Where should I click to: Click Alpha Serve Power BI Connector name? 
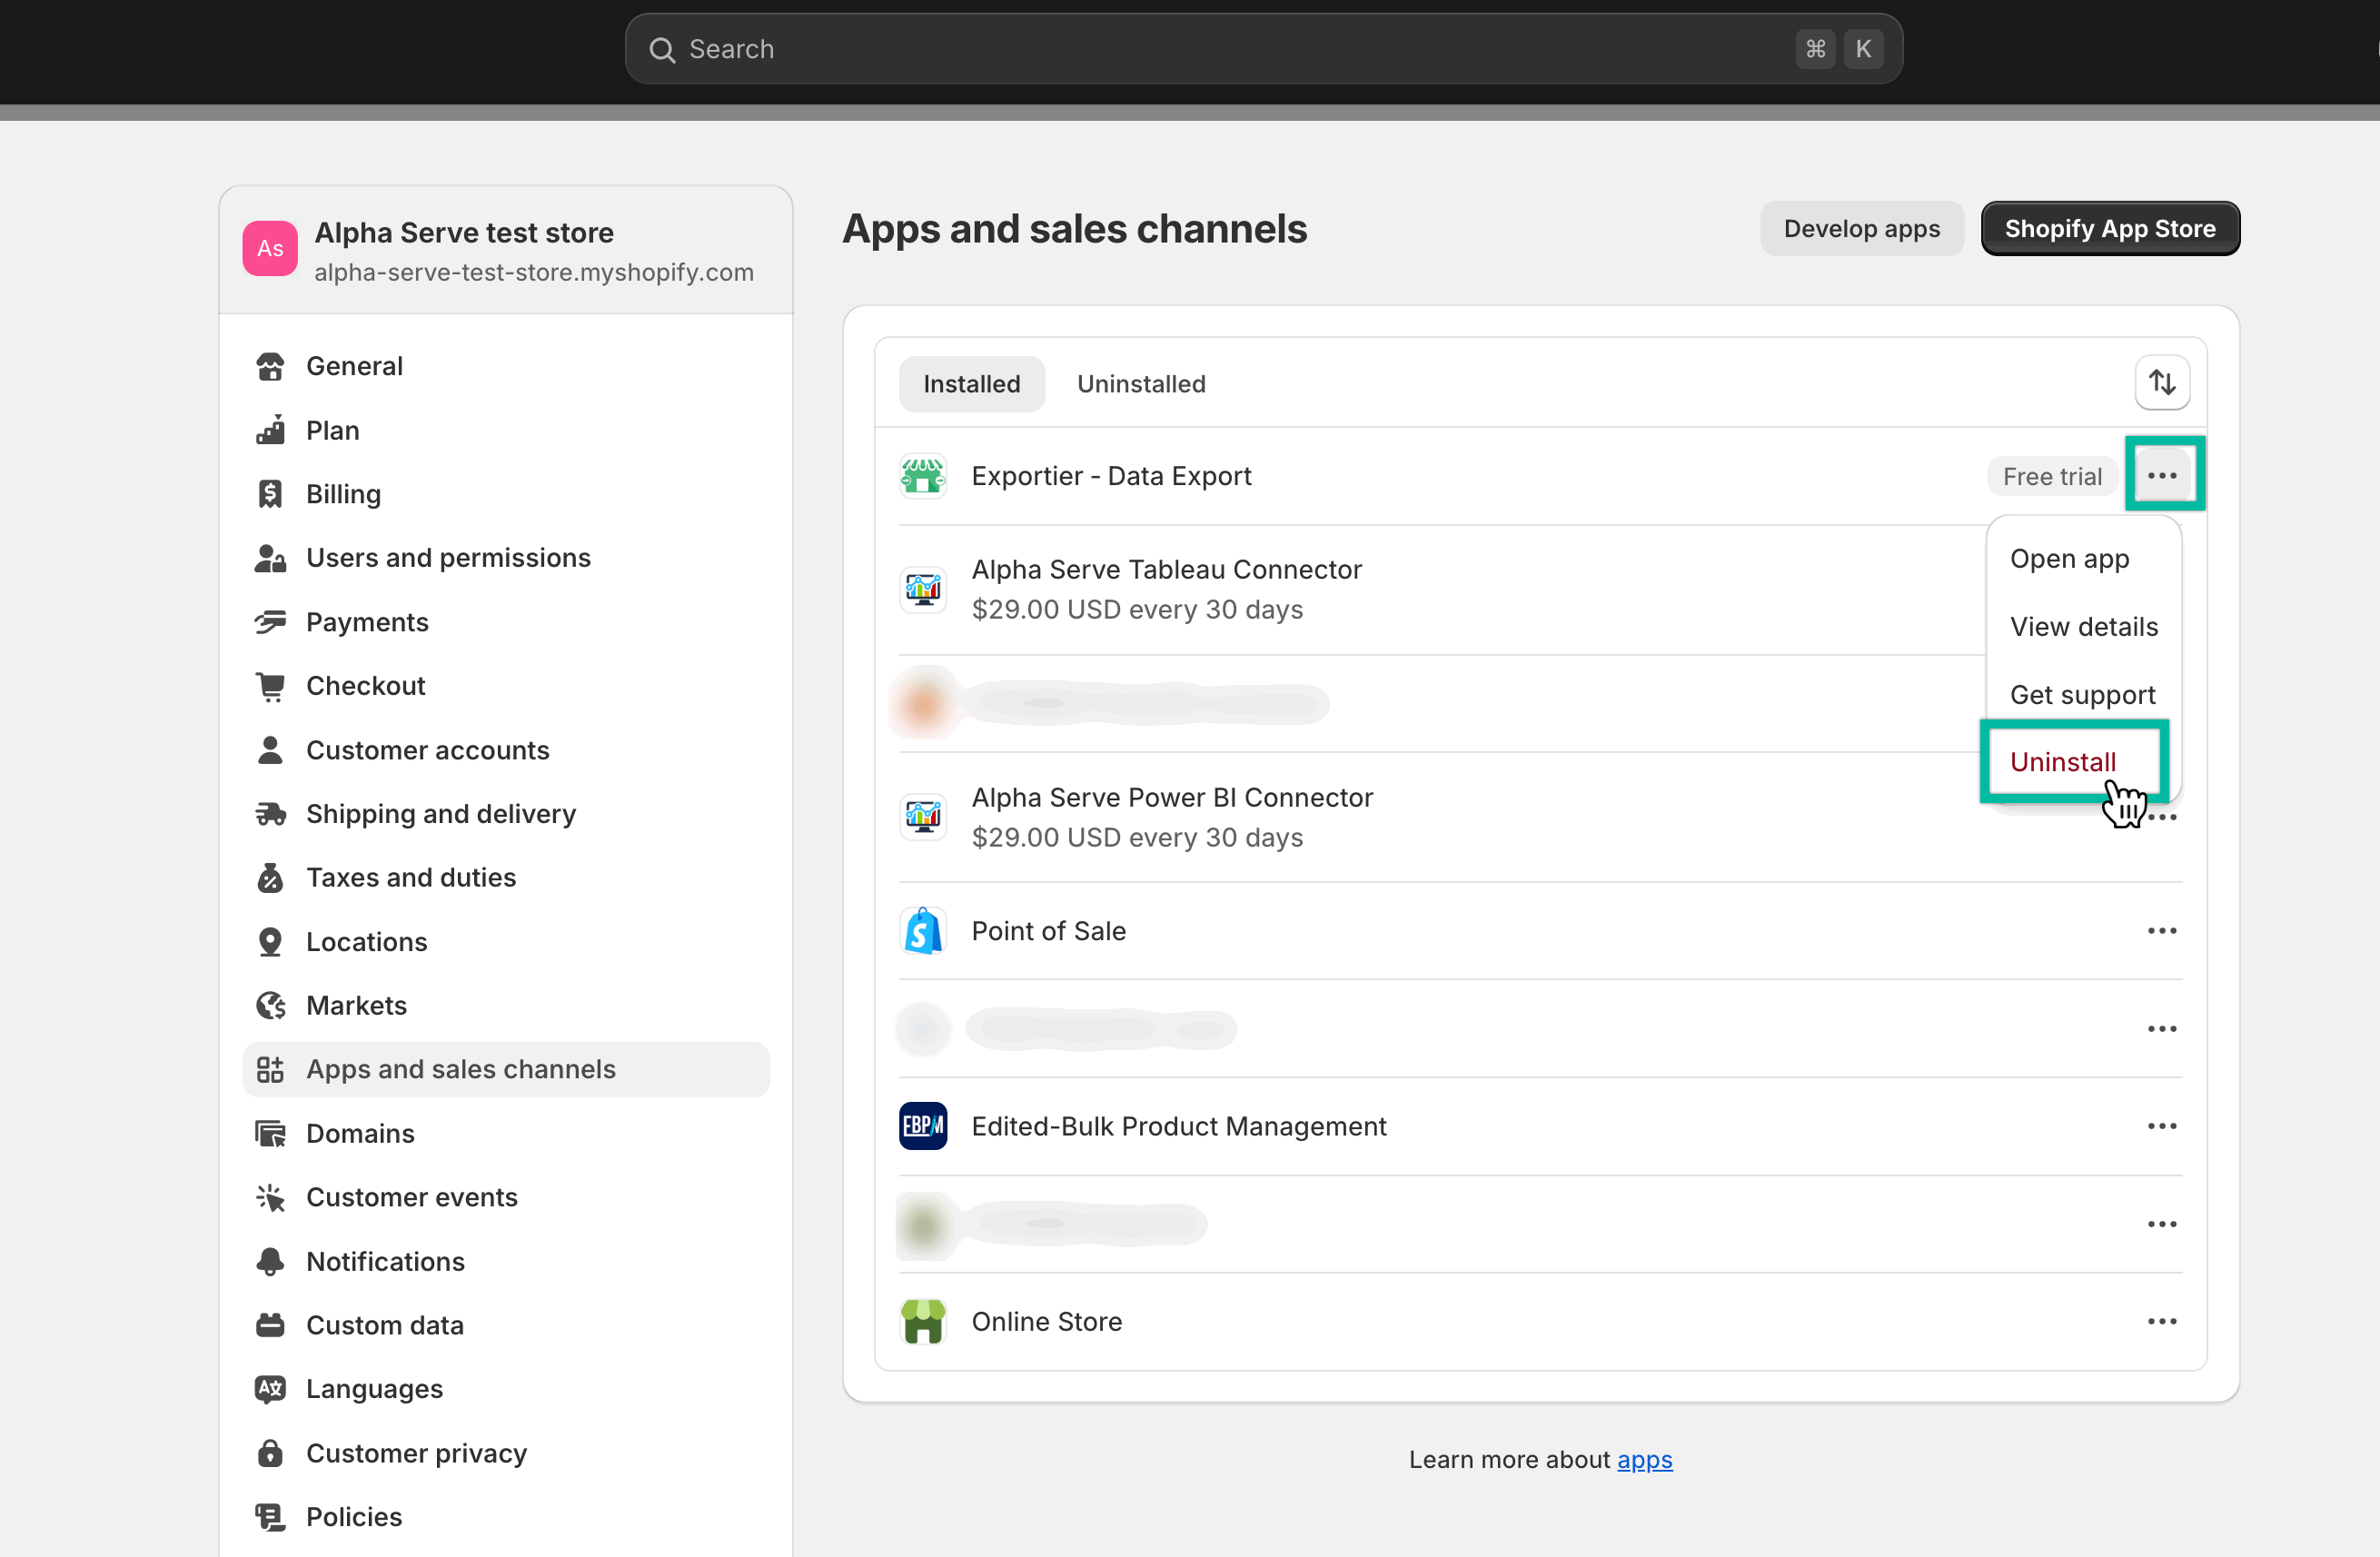(1172, 798)
